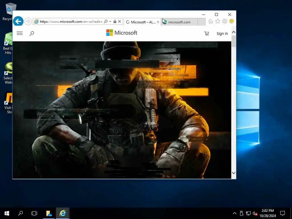292x219 pixels.
Task: Open Task View on the taskbar
Action: 34,213
